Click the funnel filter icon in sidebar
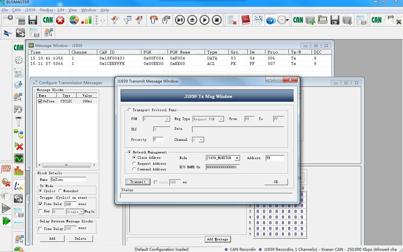The height and width of the screenshot is (252, 403). coord(19,121)
